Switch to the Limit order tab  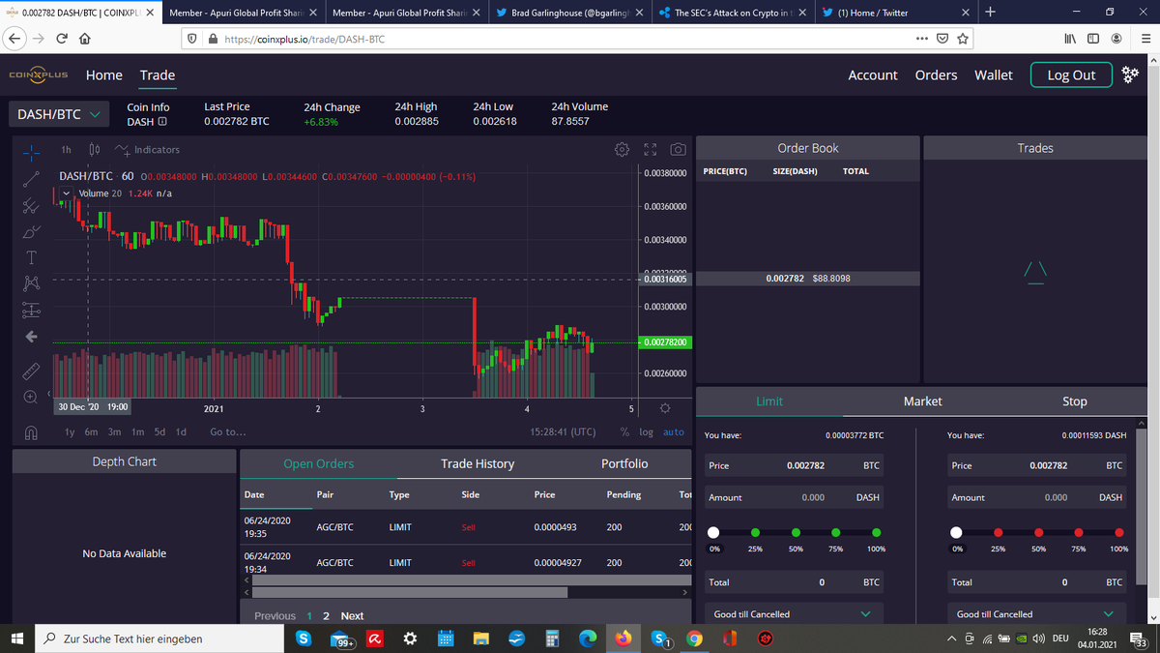click(x=769, y=401)
